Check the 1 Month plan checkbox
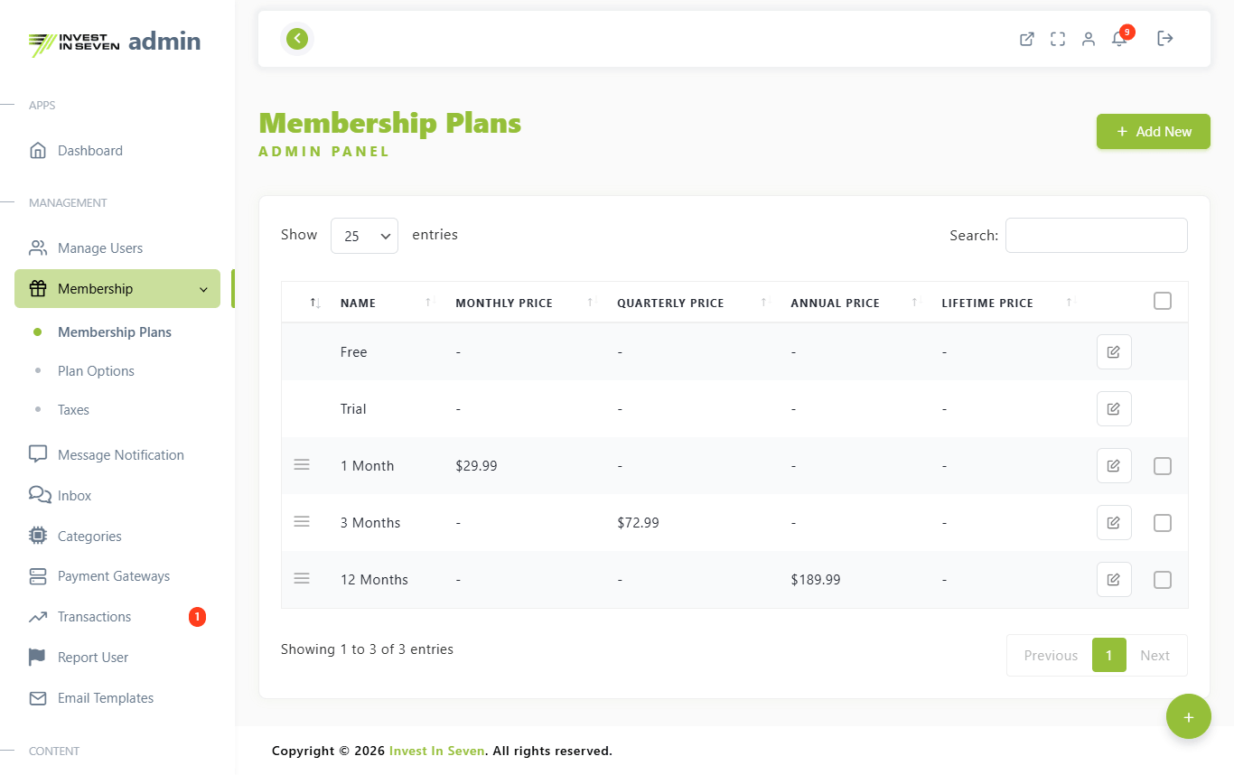This screenshot has width=1234, height=775. point(1163,466)
